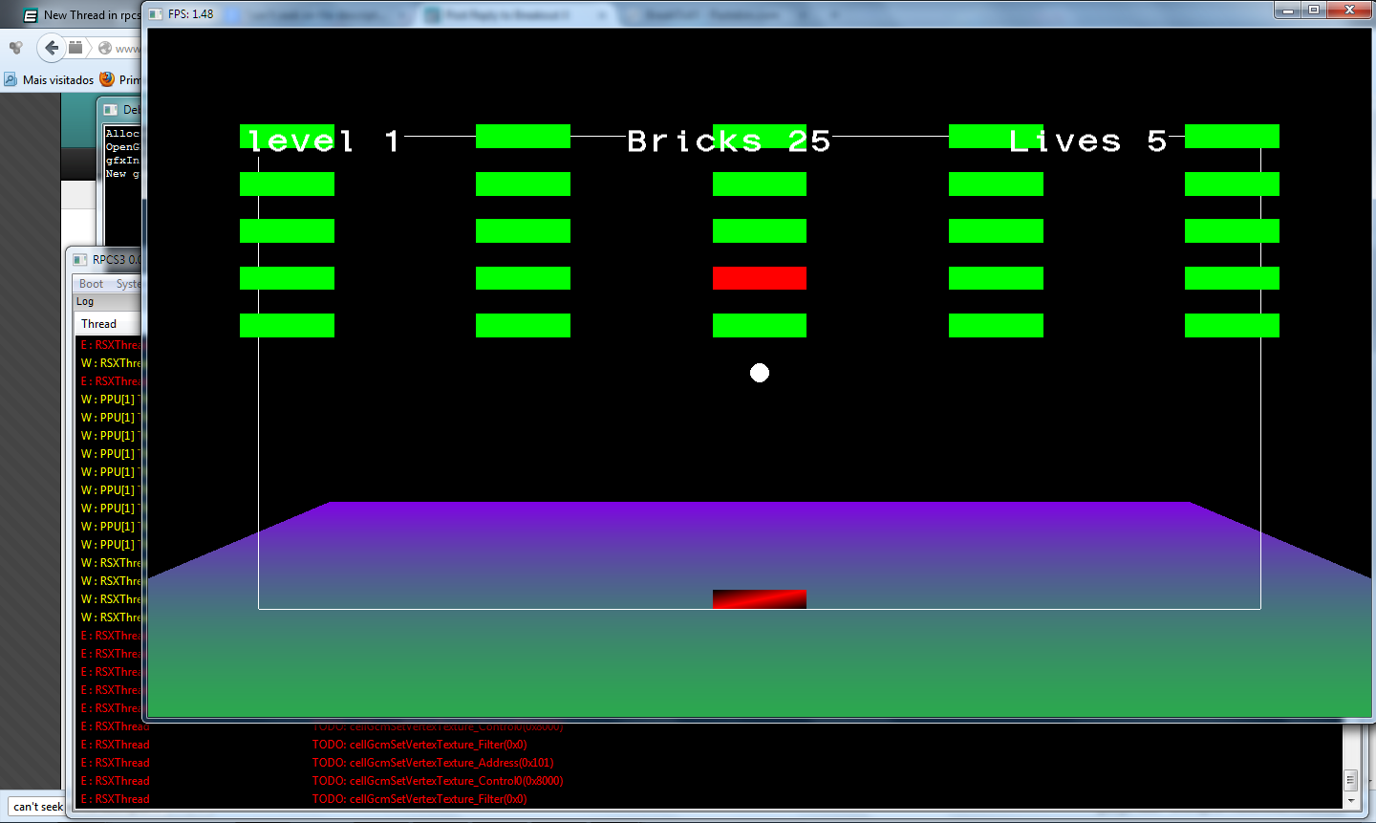1376x823 pixels.
Task: Open the Firefox logo bookmark in bookmarks bar
Action: (107, 79)
